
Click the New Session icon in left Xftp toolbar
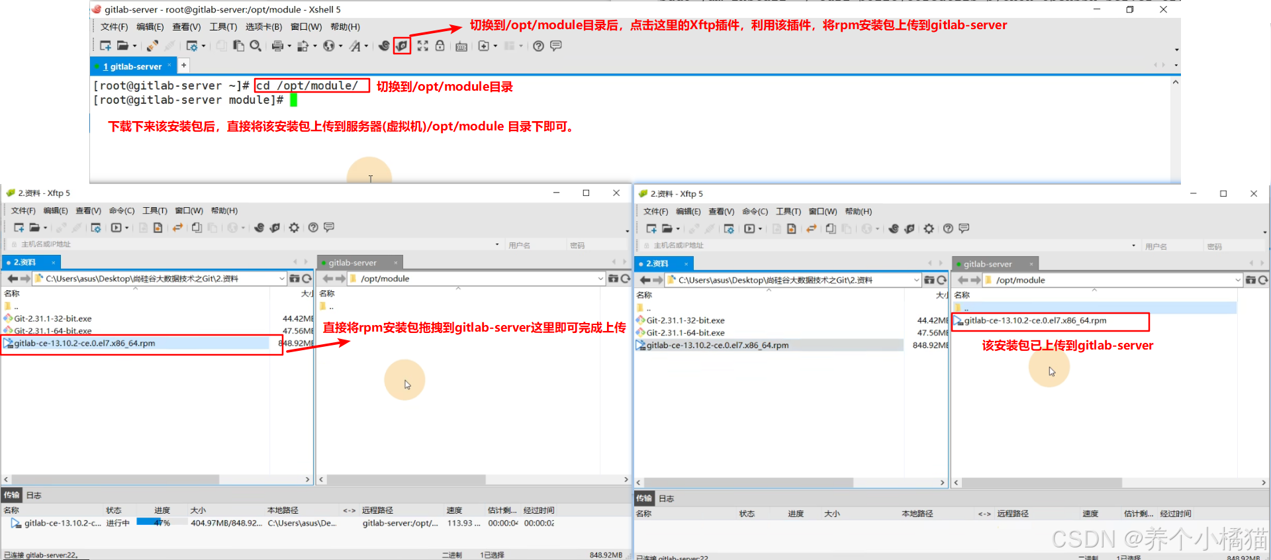click(19, 228)
